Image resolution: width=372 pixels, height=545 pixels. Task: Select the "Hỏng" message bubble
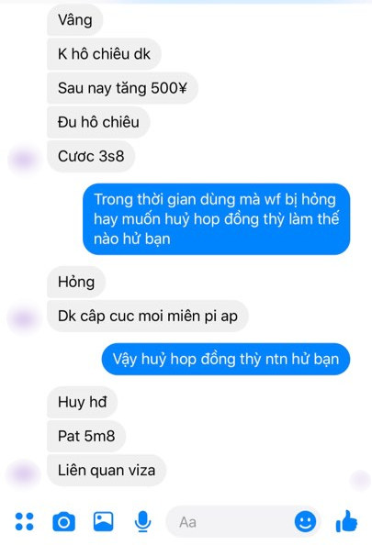pos(76,282)
